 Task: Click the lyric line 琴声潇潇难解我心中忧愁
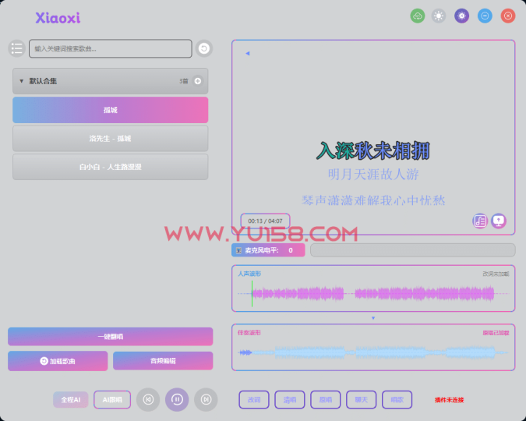pyautogui.click(x=373, y=200)
